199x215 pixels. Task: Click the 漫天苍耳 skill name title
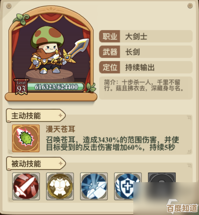click(60, 129)
